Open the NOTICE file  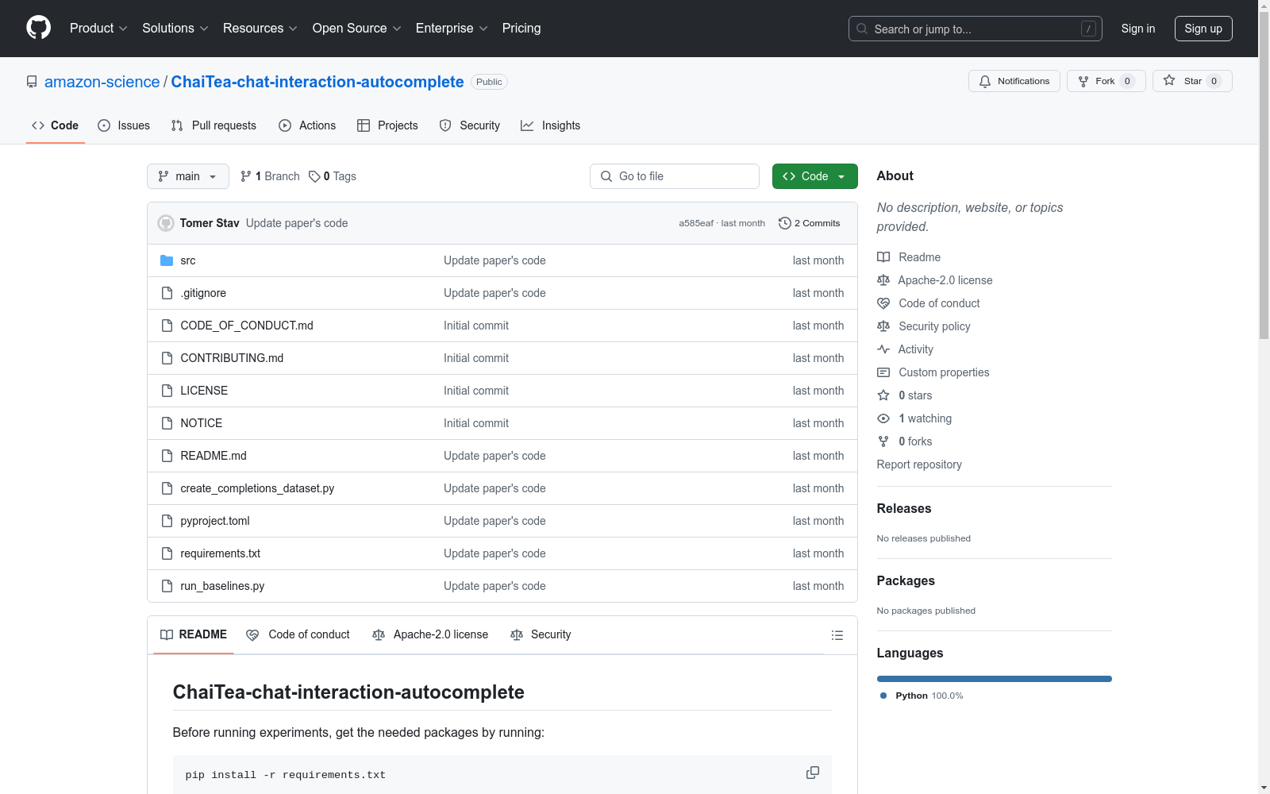(202, 423)
